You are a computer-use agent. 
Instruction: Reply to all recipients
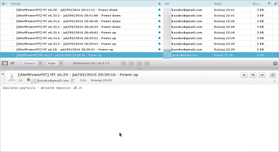pos(253,75)
